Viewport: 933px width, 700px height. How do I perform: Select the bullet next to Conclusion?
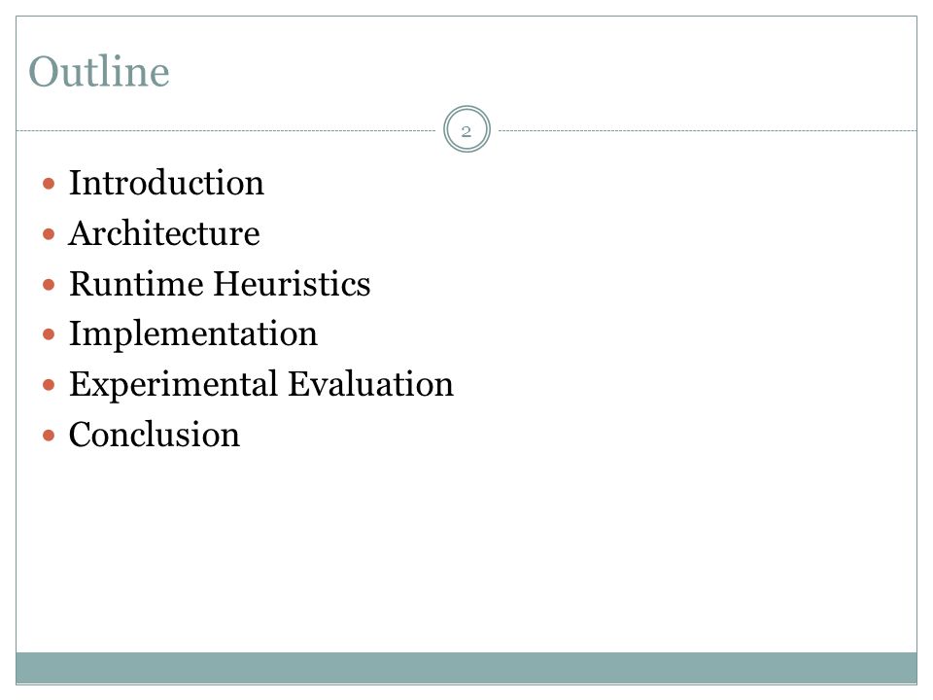[x=49, y=436]
